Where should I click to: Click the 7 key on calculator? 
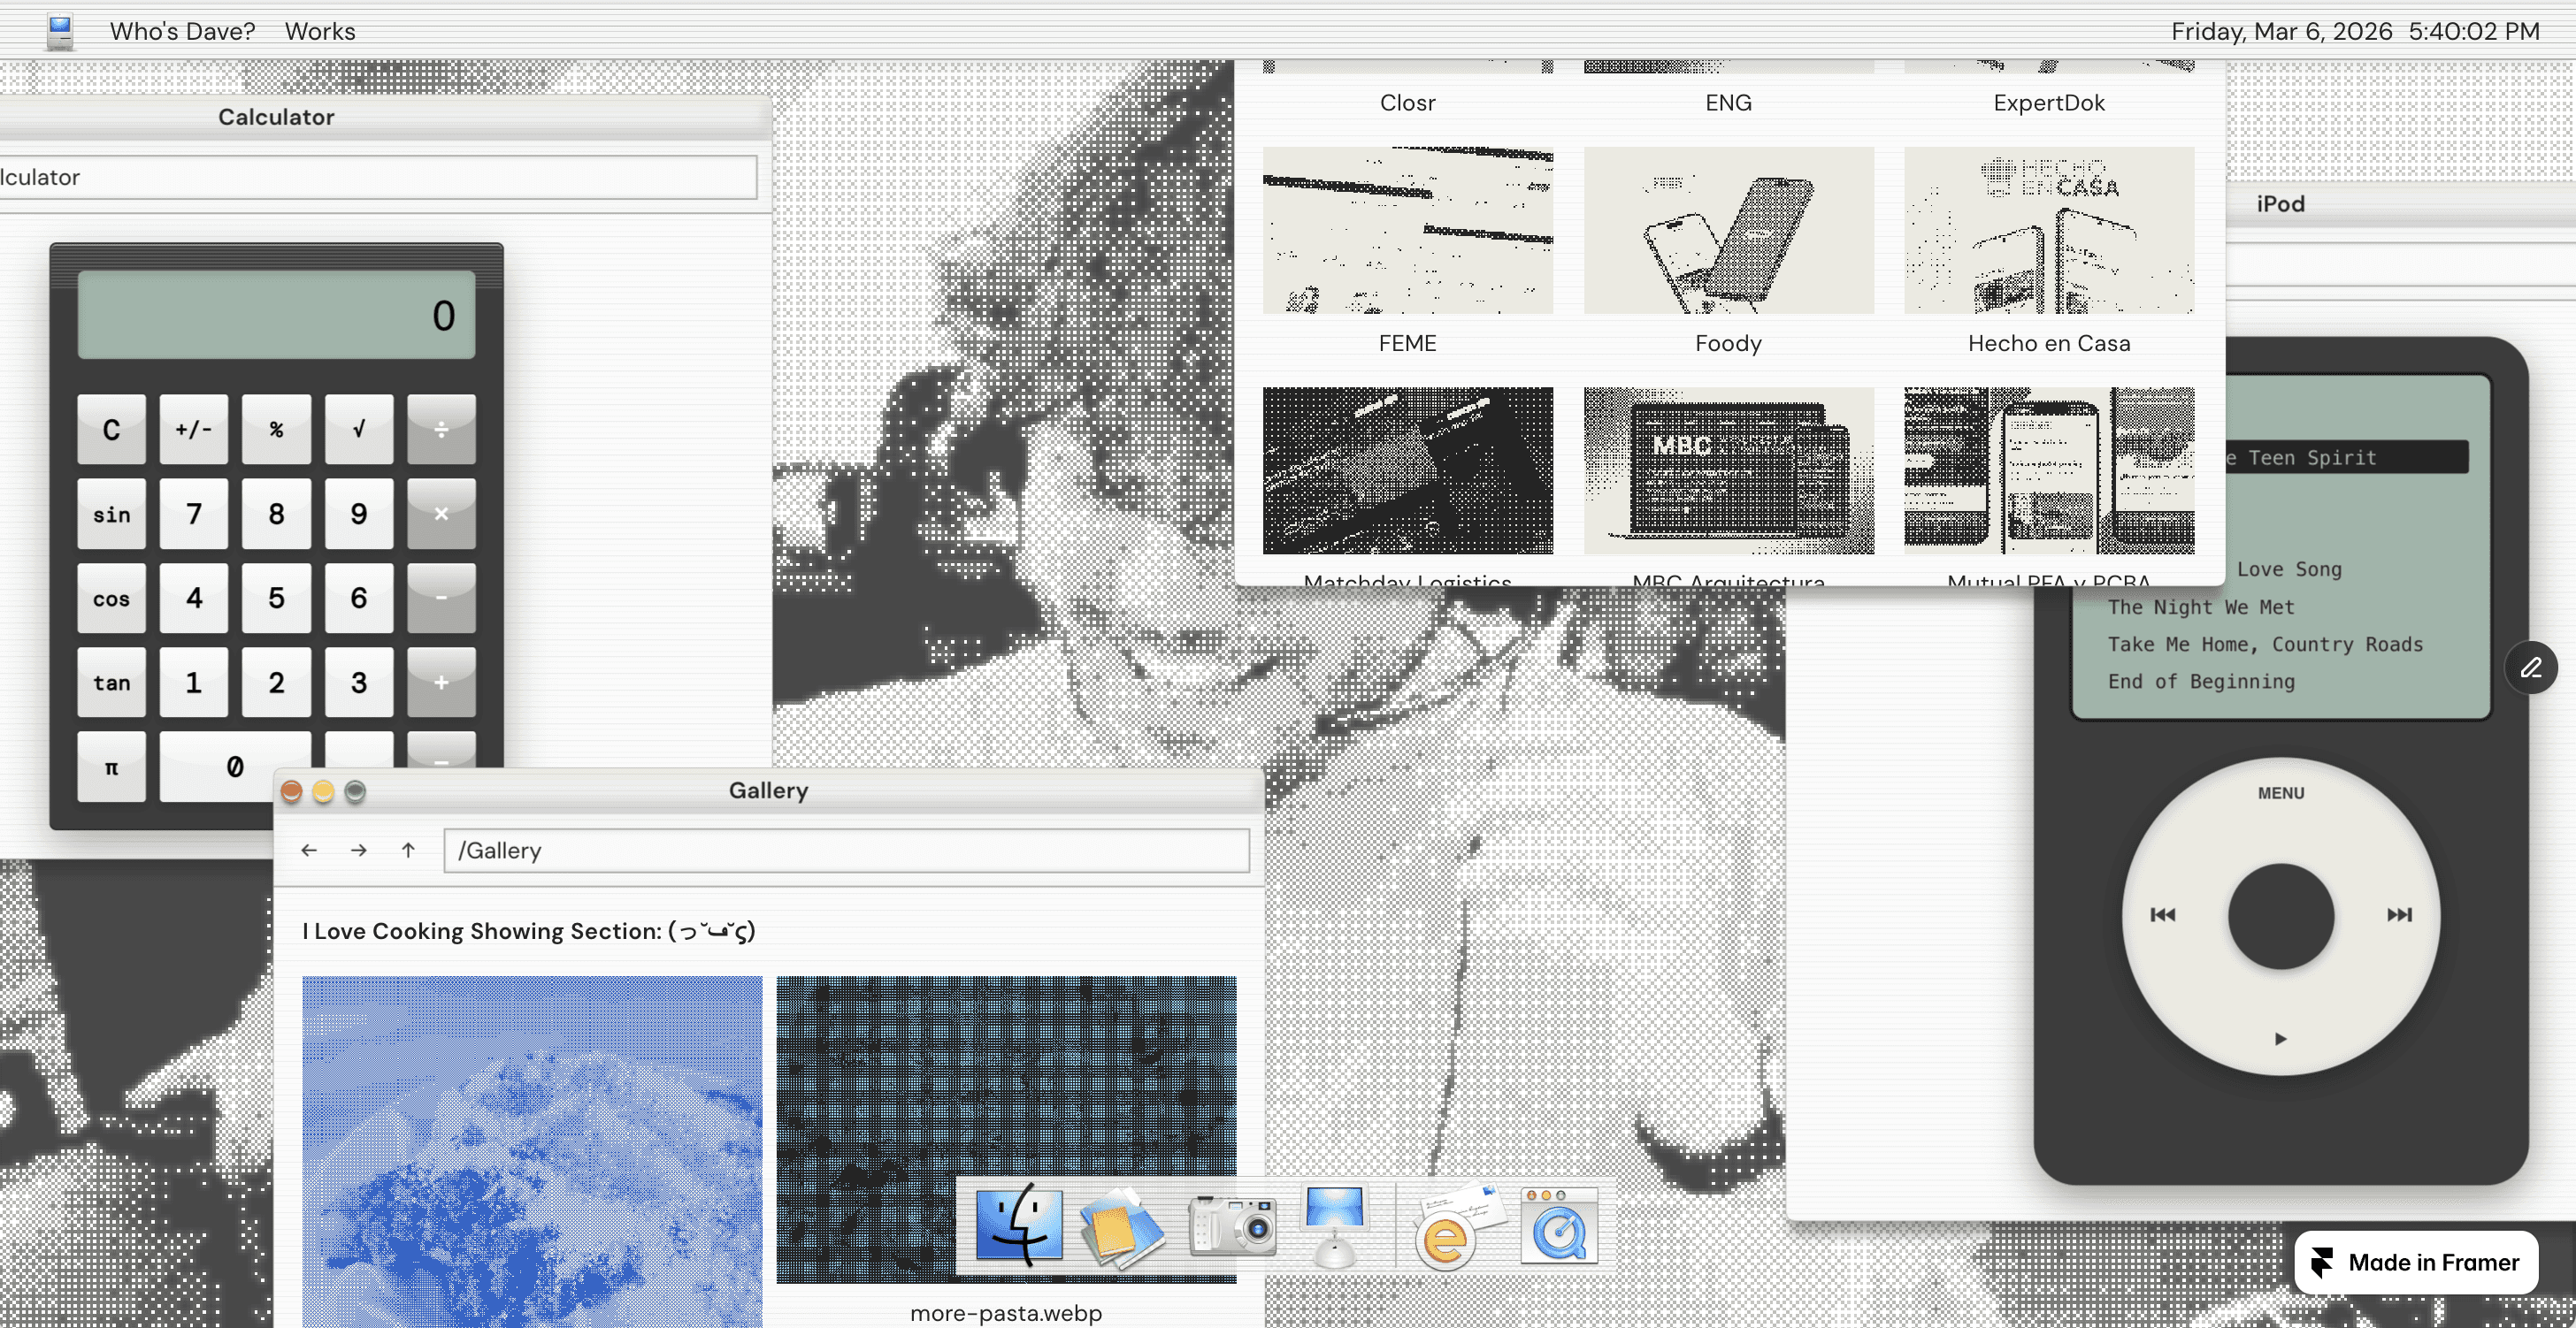pyautogui.click(x=193, y=514)
